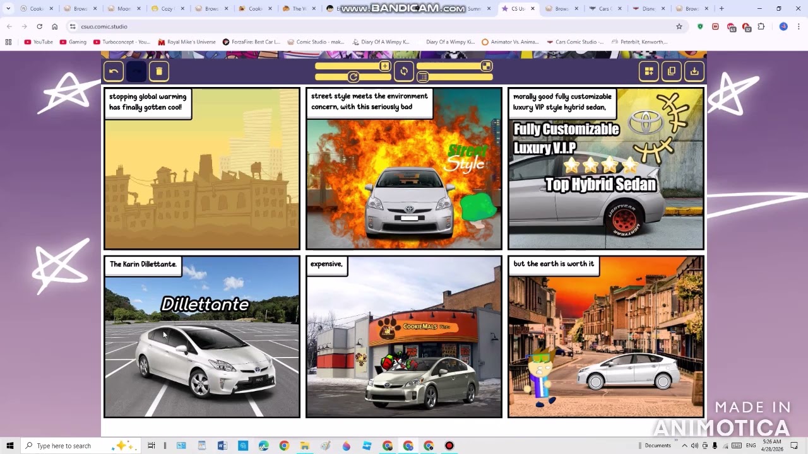Click caption 'but the earth is worth it'
The width and height of the screenshot is (808, 454).
pos(554,266)
